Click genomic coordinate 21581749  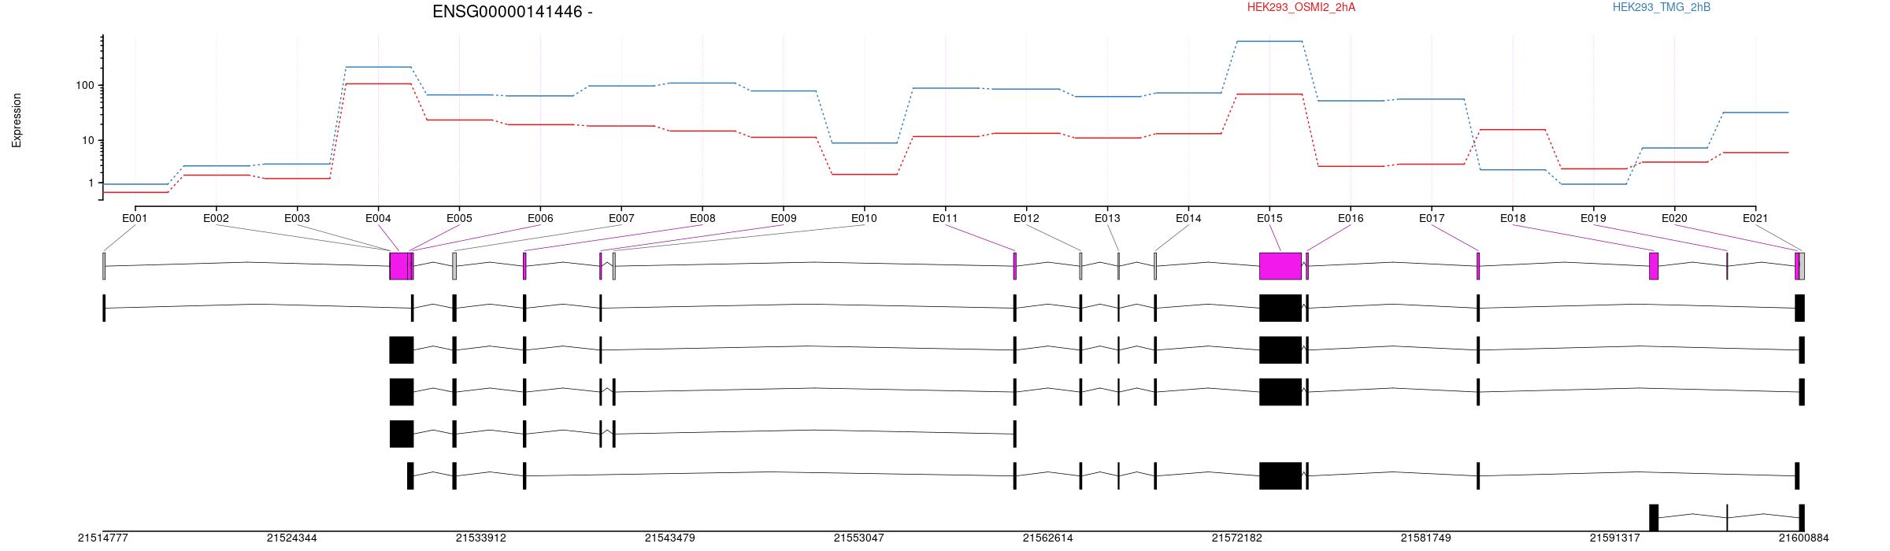[1425, 538]
